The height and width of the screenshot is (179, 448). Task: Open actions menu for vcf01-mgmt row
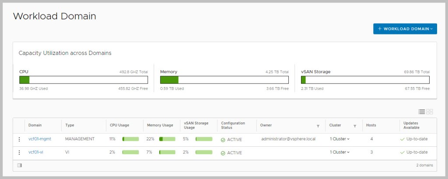coord(19,139)
